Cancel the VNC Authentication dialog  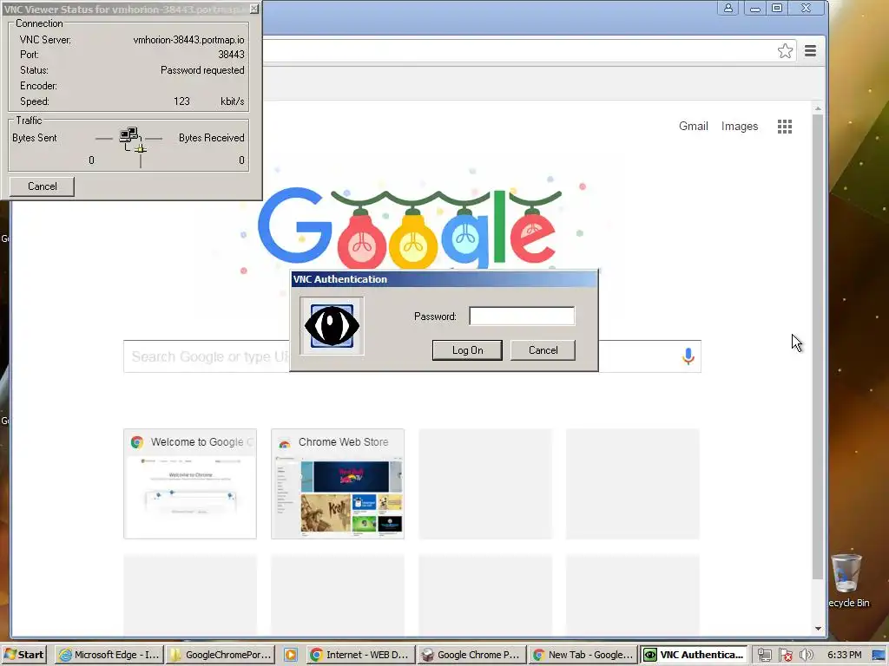coord(543,350)
